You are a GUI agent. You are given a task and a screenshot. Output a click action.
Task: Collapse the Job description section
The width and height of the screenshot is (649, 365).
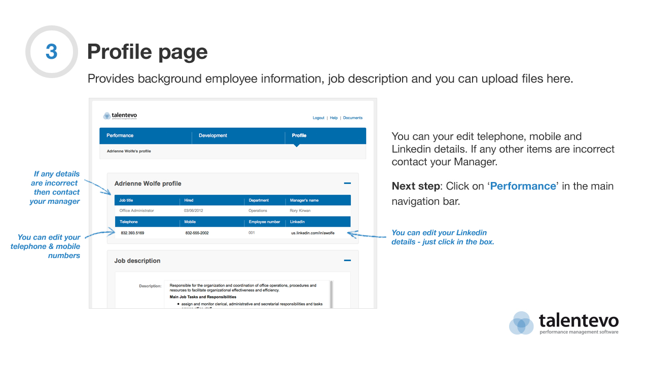(x=347, y=261)
